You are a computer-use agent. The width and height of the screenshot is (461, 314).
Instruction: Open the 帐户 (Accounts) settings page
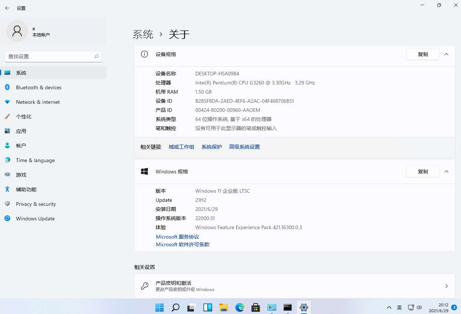click(21, 146)
